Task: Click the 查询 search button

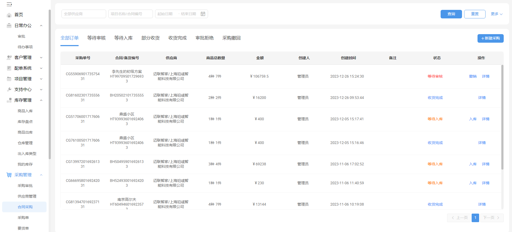Action: (451, 14)
